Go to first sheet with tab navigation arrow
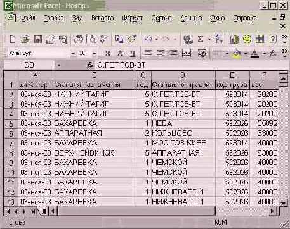The width and height of the screenshot is (290, 229). pyautogui.click(x=8, y=211)
